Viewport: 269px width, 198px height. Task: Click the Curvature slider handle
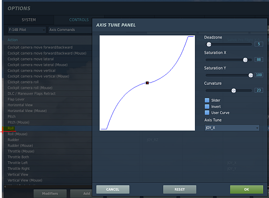234,90
